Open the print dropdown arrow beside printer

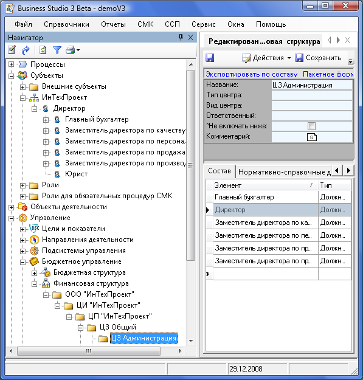[78, 50]
